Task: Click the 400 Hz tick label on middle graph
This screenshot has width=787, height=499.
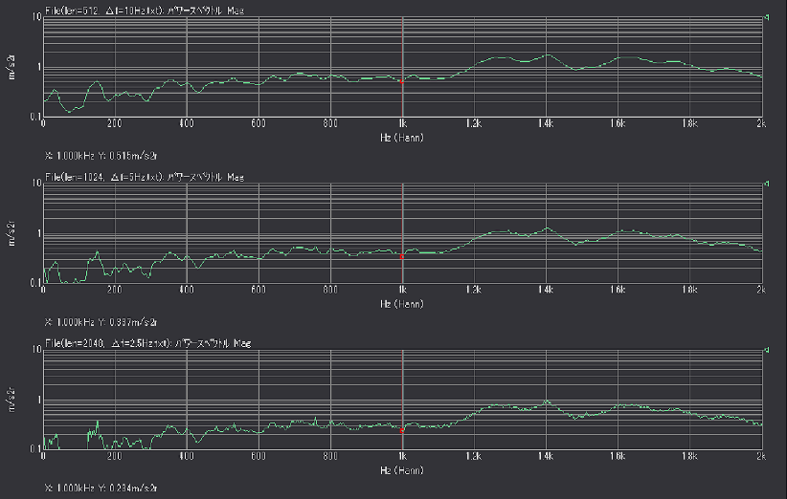Action: 186,291
